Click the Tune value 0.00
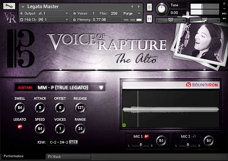The image size is (228, 161). pos(174,13)
